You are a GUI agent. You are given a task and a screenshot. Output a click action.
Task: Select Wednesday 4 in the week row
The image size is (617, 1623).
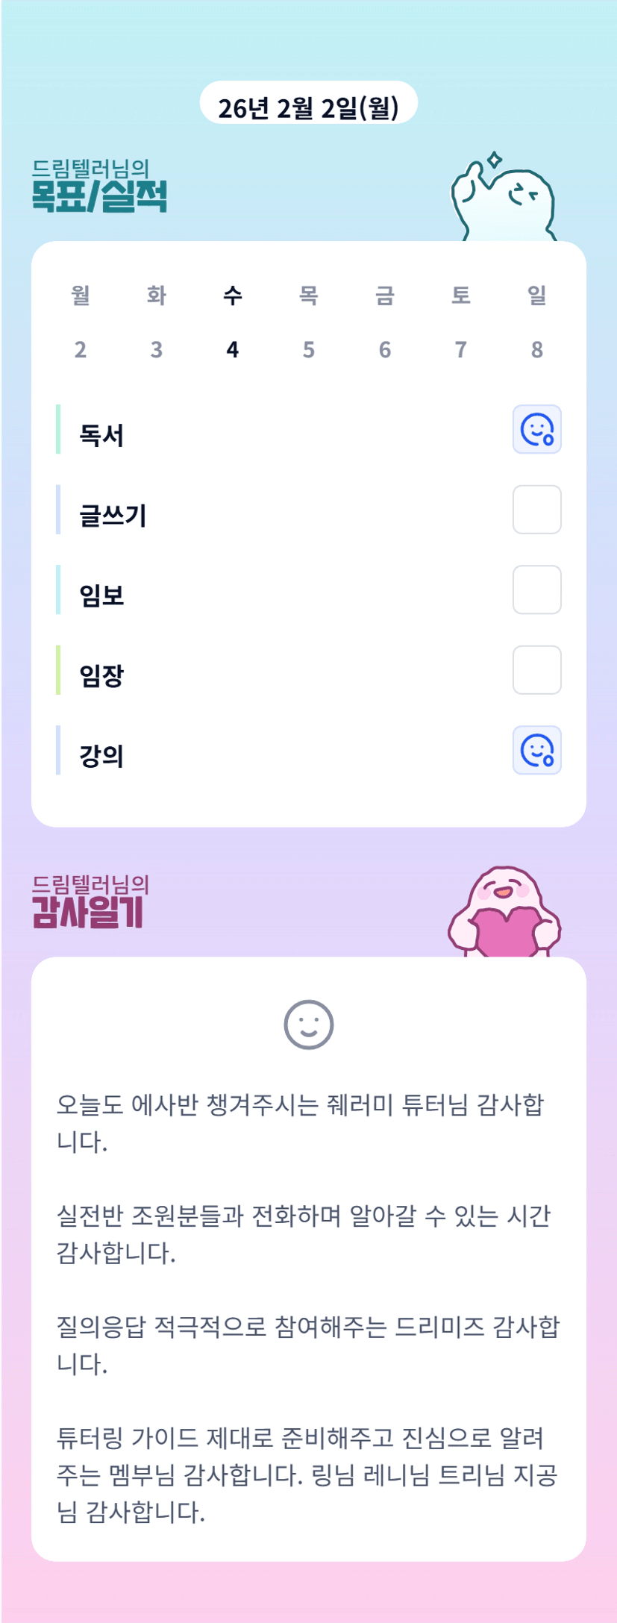pos(233,349)
